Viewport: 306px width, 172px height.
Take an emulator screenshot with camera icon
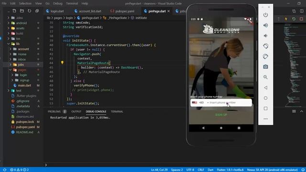click(x=265, y=67)
